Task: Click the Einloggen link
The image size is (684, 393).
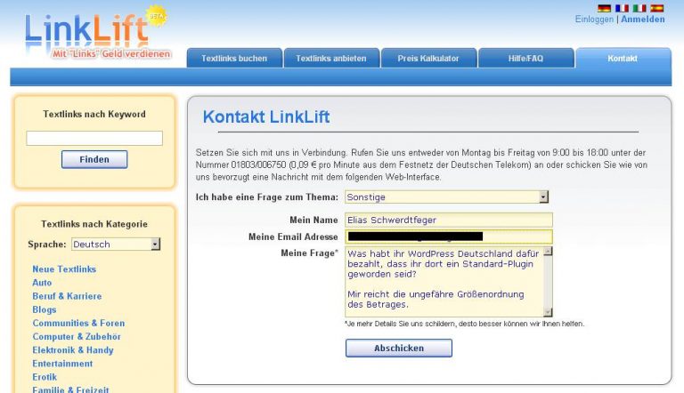Action: 593,20
